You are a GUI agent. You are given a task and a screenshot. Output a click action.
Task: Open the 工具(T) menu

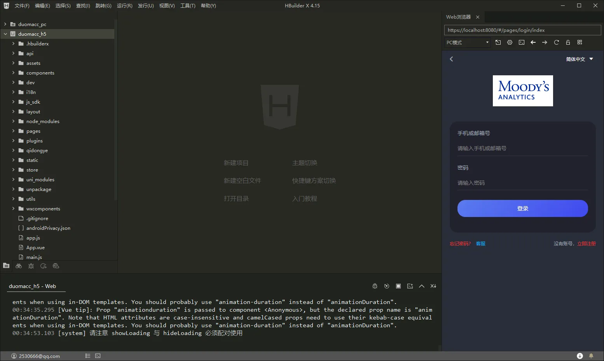[188, 5]
